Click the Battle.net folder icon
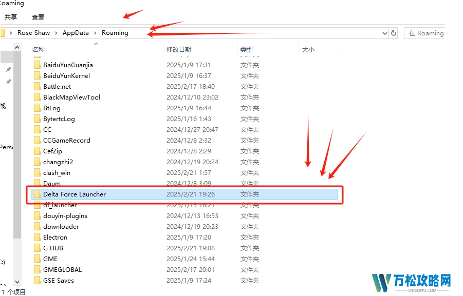This screenshot has height=296, width=463. 37,87
